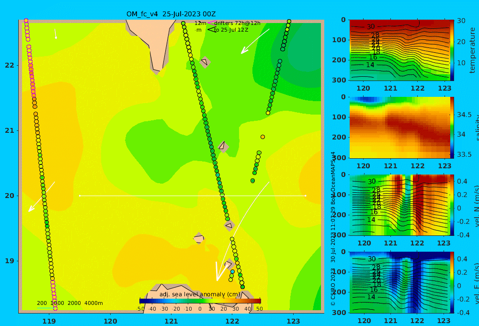Click the 'adj. sea level anomaly (cm)' label

[x=200, y=294]
